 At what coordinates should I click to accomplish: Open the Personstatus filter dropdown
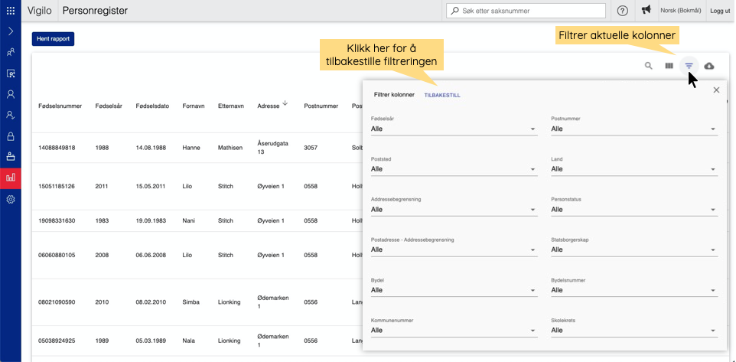pyautogui.click(x=634, y=209)
